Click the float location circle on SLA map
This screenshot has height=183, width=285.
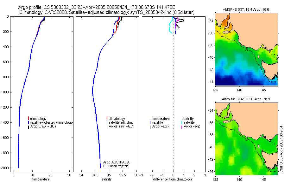[246, 139]
